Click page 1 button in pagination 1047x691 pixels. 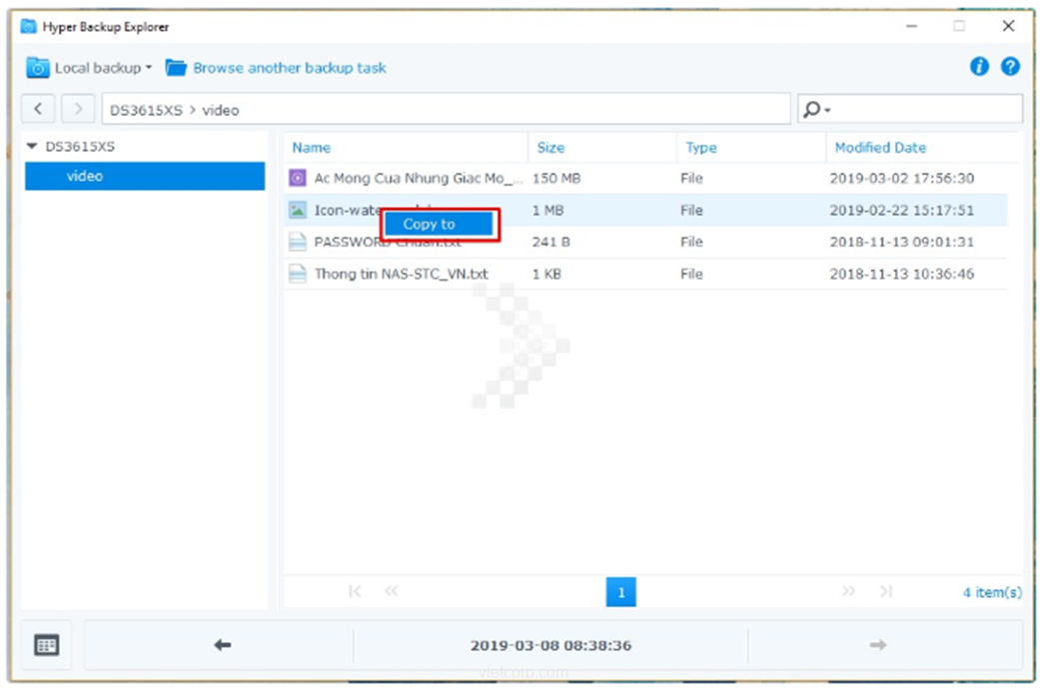tap(620, 592)
